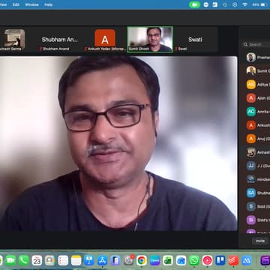Click the muted mic icon beside Shubham Anand
Image resolution: width=270 pixels, height=270 pixels.
(40, 49)
